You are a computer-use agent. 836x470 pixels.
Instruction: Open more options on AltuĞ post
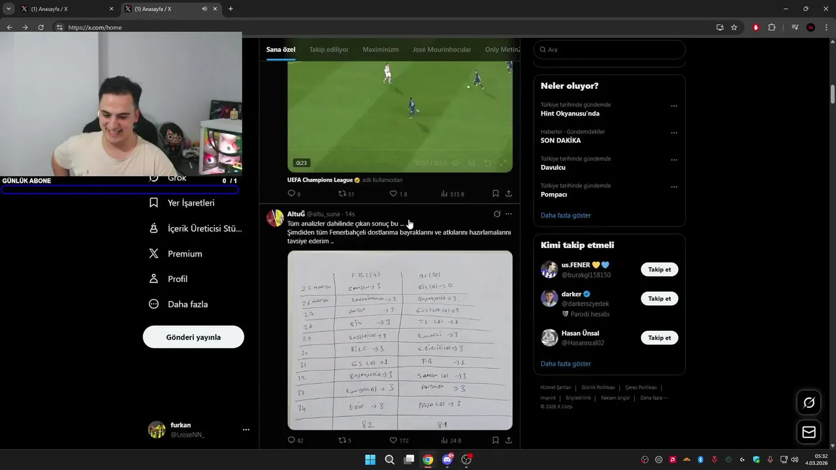(509, 214)
